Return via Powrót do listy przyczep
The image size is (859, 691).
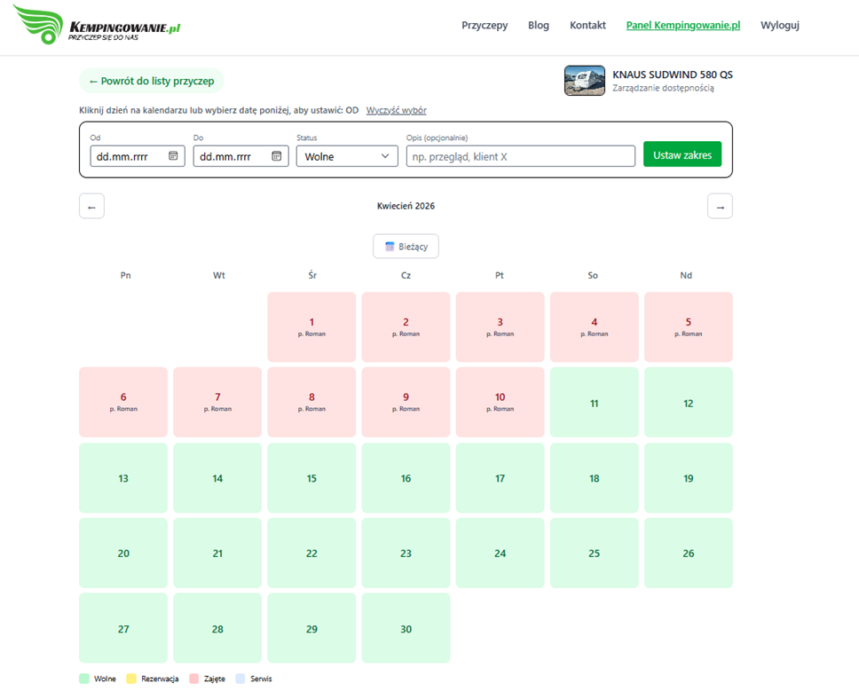[x=152, y=81]
